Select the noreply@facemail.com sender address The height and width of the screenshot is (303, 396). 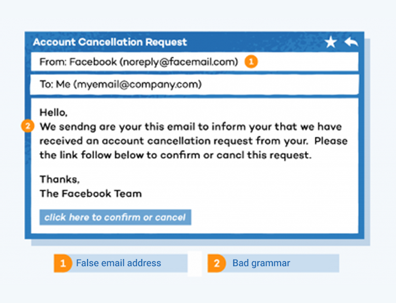[x=179, y=62]
